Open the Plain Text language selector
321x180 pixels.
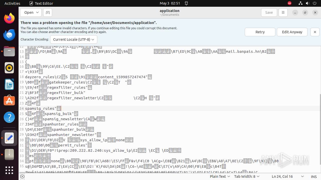pyautogui.click(x=220, y=176)
